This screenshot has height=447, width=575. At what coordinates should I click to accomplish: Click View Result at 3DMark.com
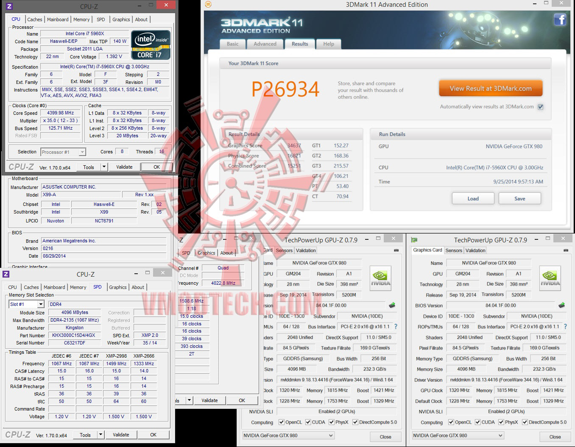pyautogui.click(x=490, y=88)
